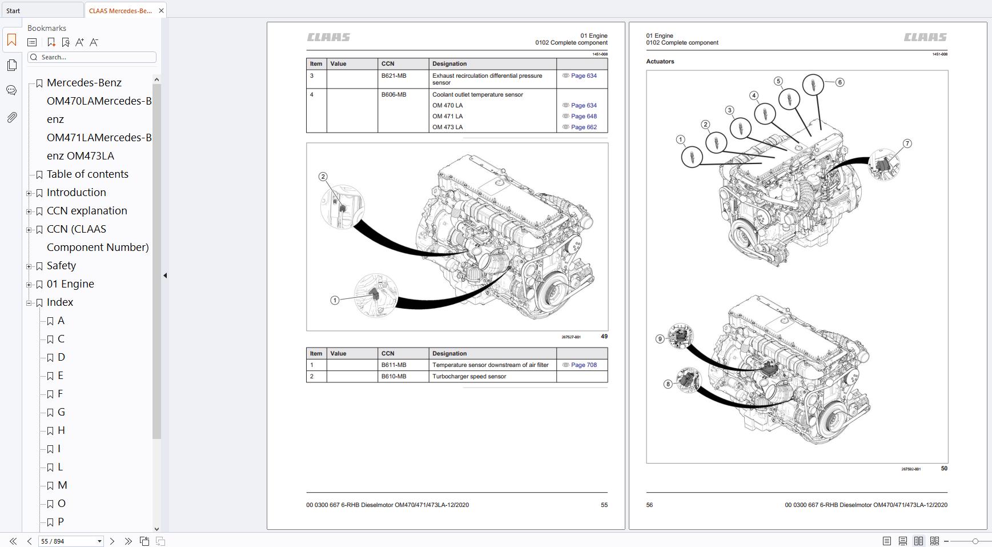Click the add new bookmark icon
Viewport: 992px width, 547px height.
click(51, 42)
